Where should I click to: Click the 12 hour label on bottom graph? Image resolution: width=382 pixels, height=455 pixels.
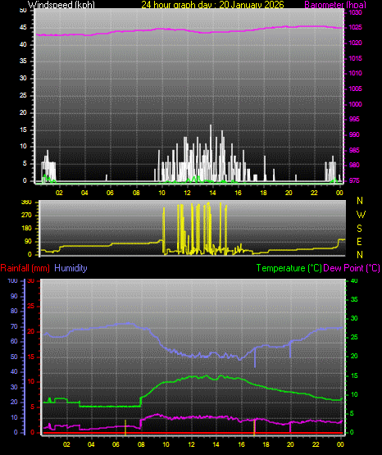(191, 444)
